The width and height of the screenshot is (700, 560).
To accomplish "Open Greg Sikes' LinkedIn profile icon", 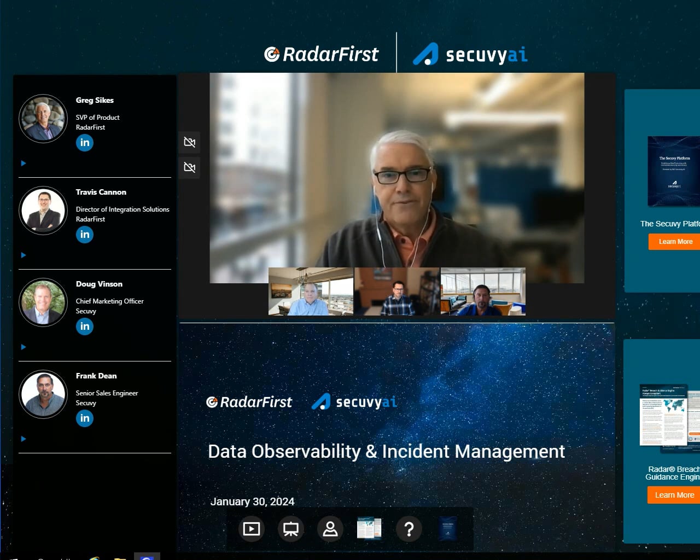I will click(85, 143).
